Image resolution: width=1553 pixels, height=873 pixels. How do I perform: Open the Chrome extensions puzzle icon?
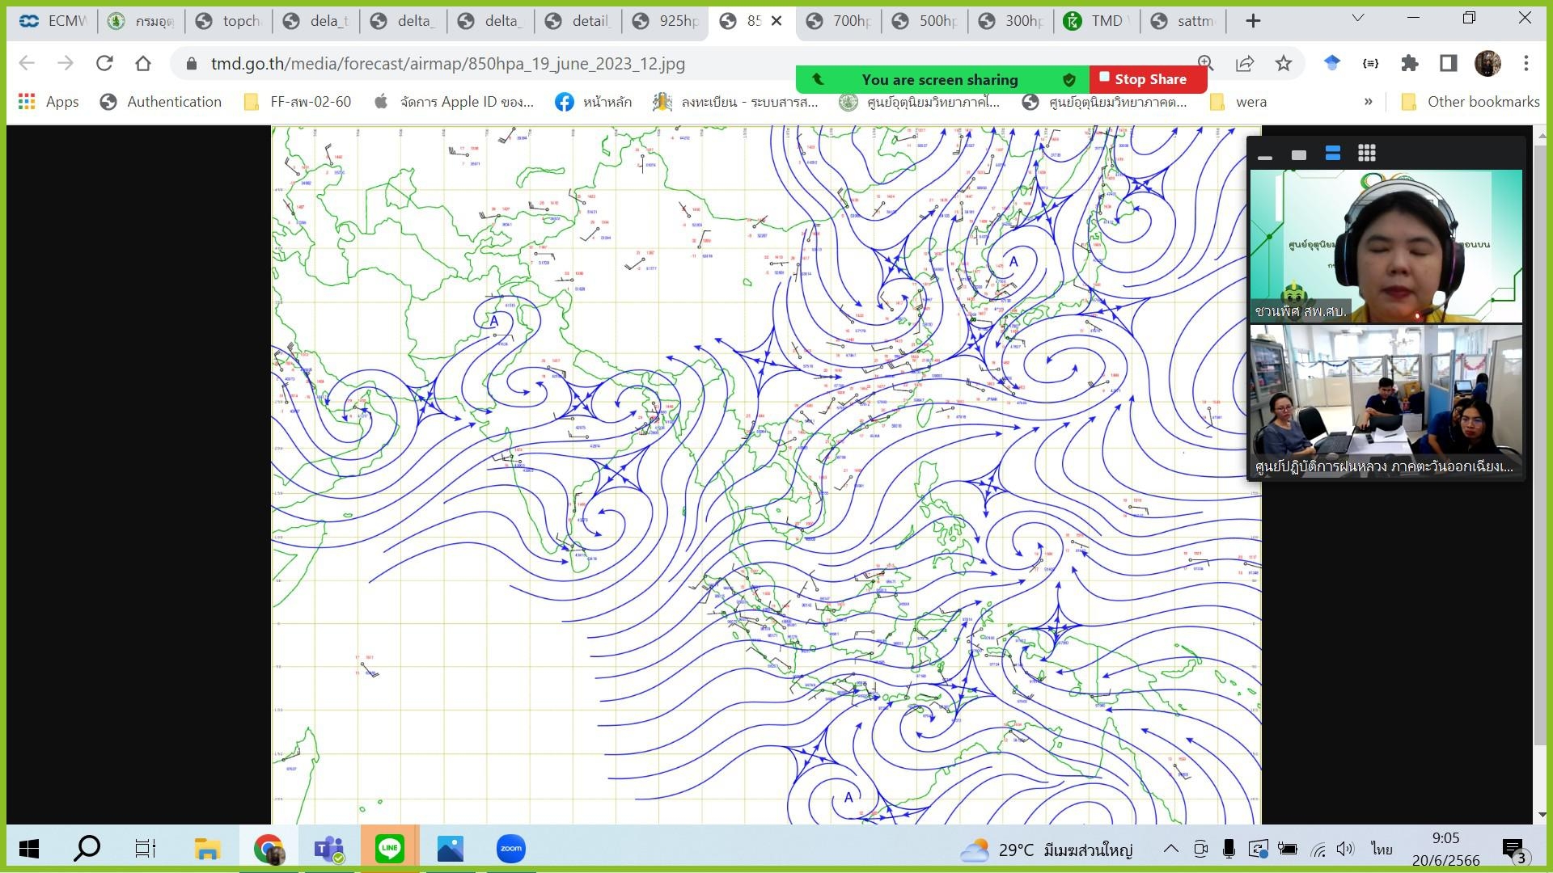[1410, 63]
